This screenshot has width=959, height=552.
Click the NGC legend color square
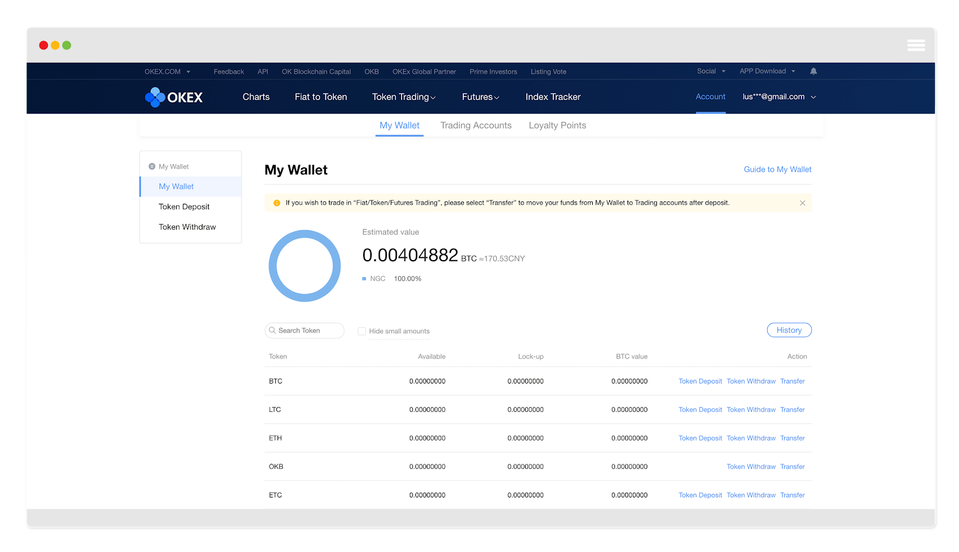364,279
